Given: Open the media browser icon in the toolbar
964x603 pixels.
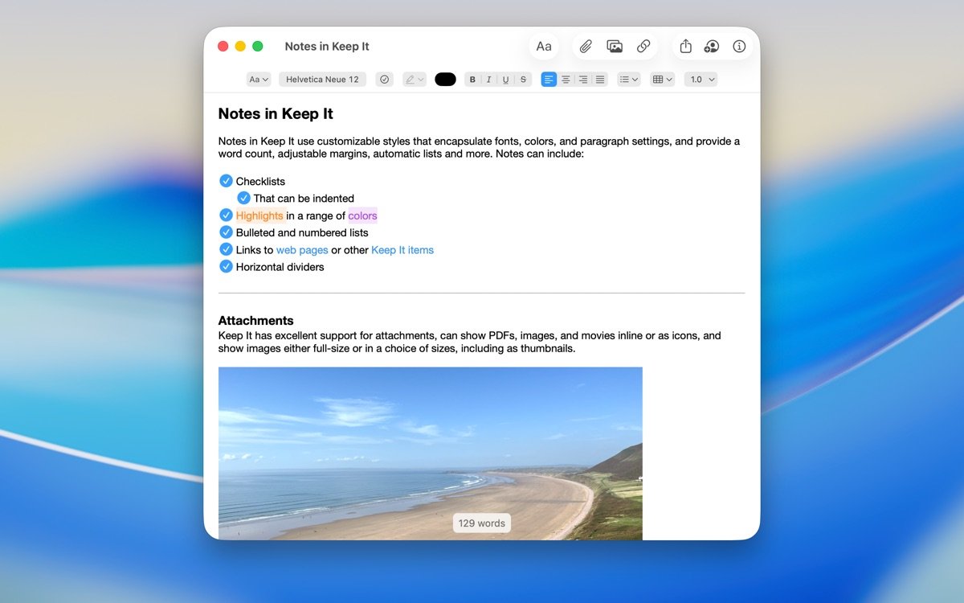Looking at the screenshot, I should (615, 46).
